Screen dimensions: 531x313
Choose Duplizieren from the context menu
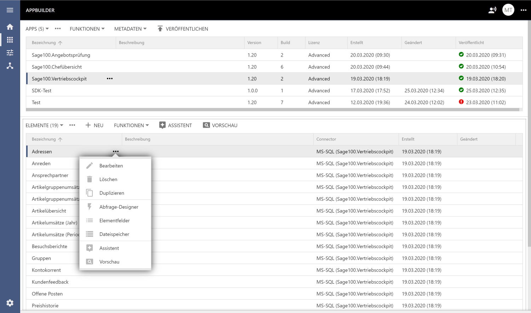pos(112,193)
